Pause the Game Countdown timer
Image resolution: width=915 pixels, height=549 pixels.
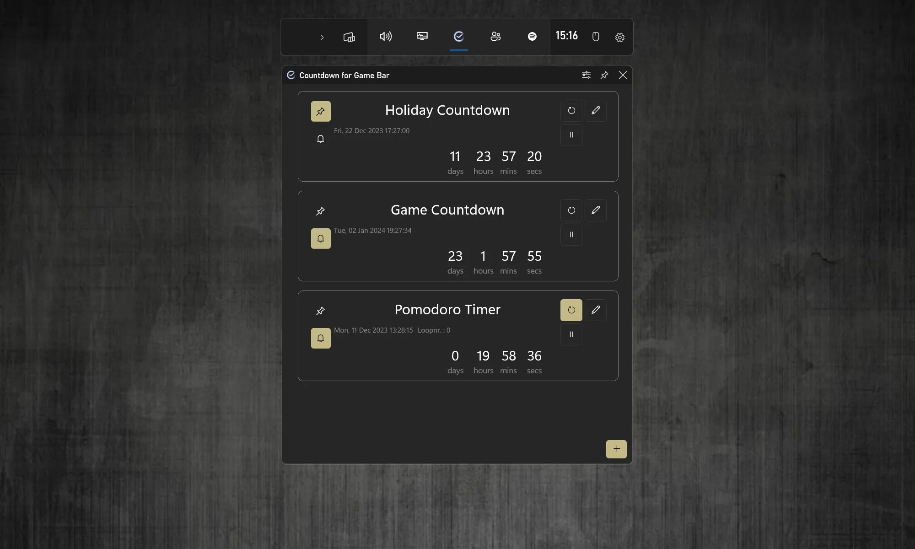point(571,235)
